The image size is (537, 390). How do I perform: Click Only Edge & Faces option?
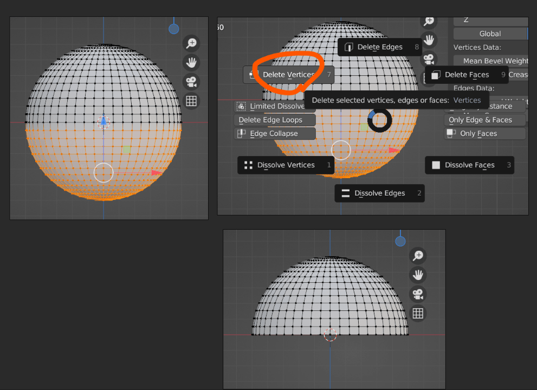click(484, 120)
